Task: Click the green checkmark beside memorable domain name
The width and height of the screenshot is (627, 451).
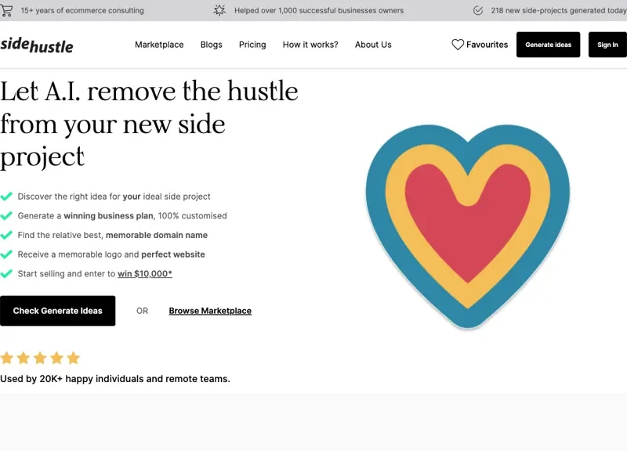Action: [x=8, y=235]
